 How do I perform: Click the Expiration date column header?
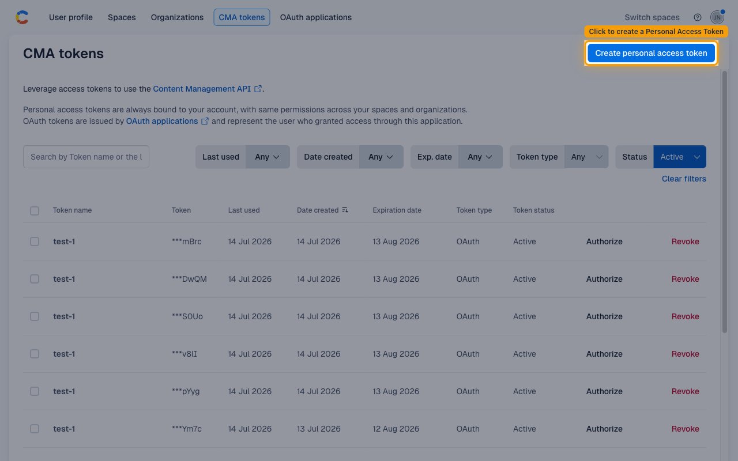pyautogui.click(x=397, y=210)
